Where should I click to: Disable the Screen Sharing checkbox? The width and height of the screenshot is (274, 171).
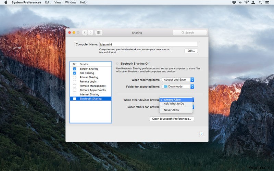[74, 69]
